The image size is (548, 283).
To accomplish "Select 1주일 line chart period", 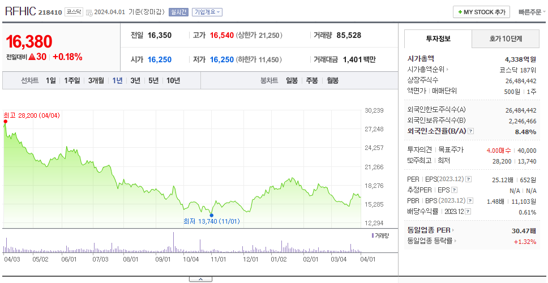I will coord(72,81).
